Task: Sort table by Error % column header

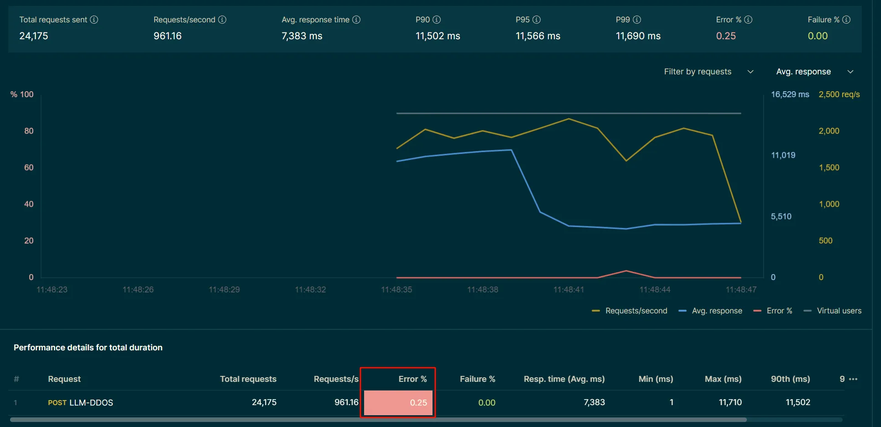Action: [412, 379]
